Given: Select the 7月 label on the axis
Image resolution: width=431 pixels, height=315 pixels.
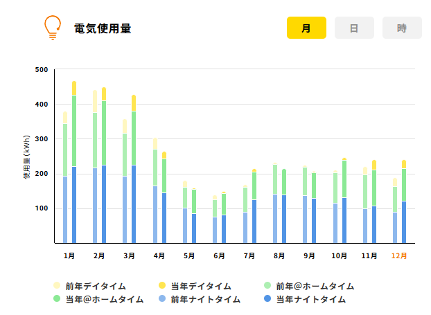Looking at the screenshot, I should click(x=249, y=255).
